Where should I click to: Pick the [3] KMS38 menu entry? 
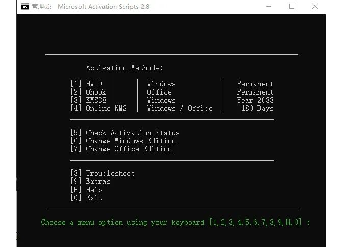tap(89, 100)
